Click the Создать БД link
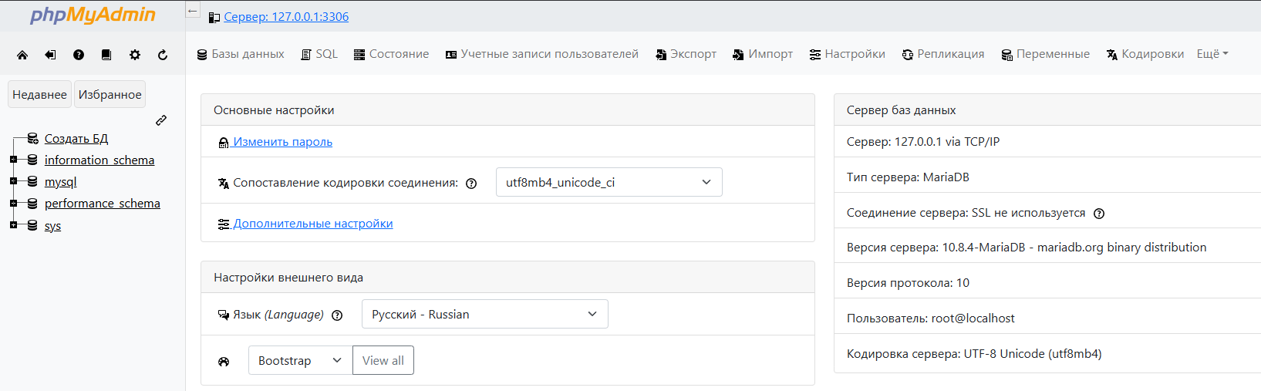The width and height of the screenshot is (1261, 391). [x=76, y=138]
